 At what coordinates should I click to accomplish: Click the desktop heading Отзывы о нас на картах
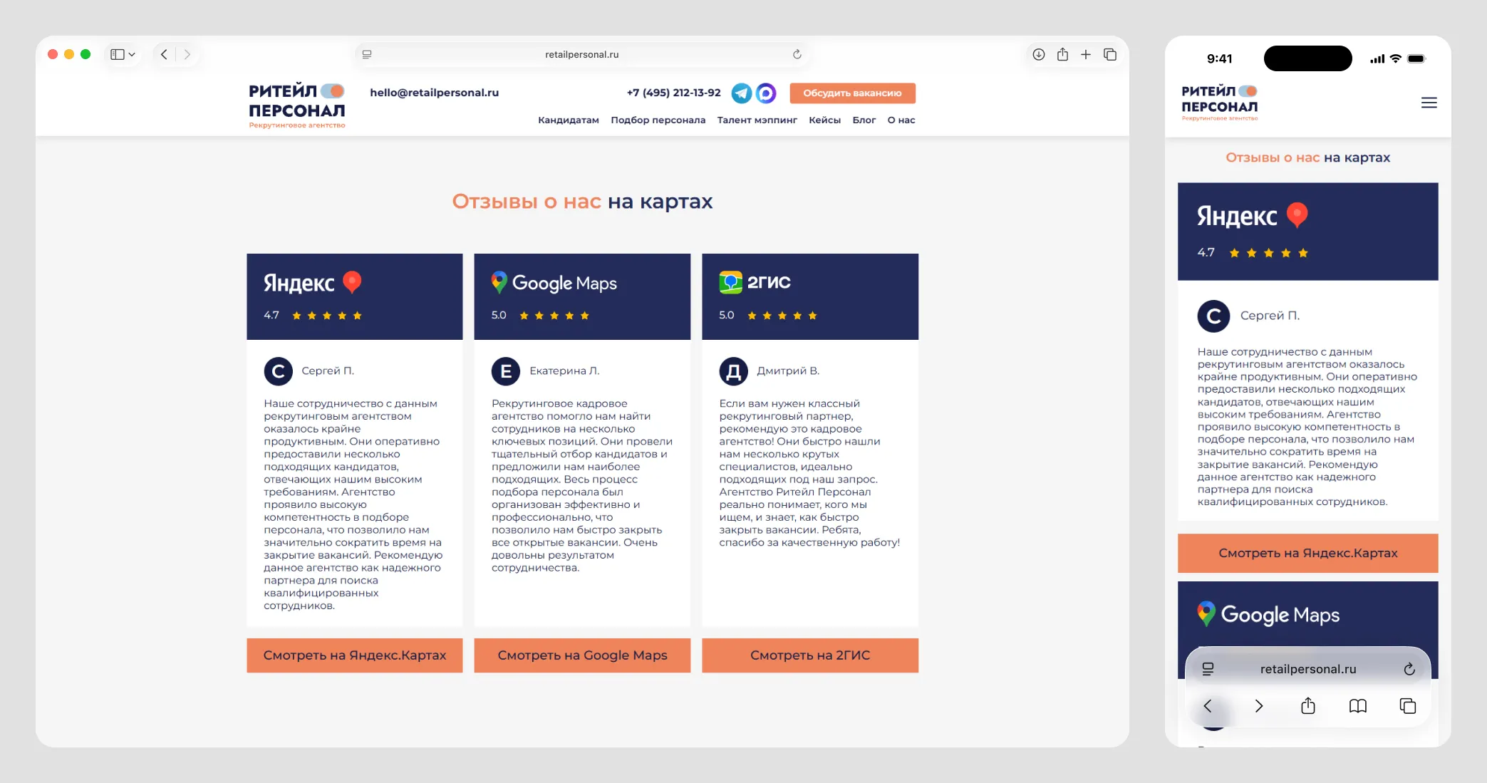[x=582, y=202]
